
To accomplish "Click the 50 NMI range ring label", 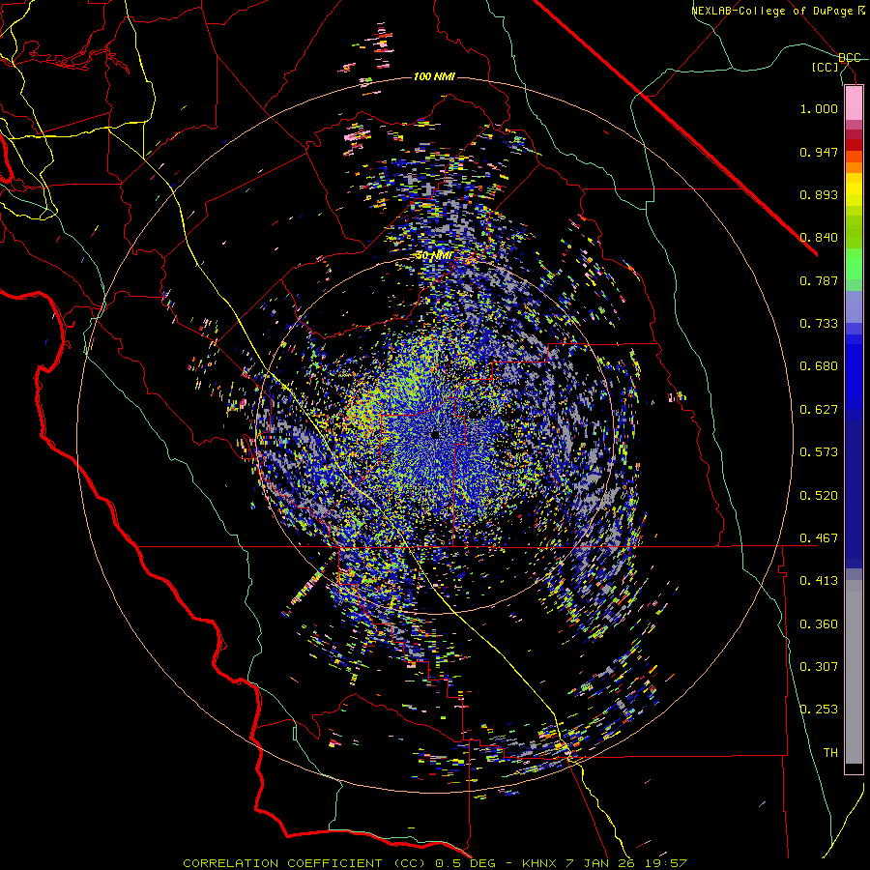I will [434, 256].
